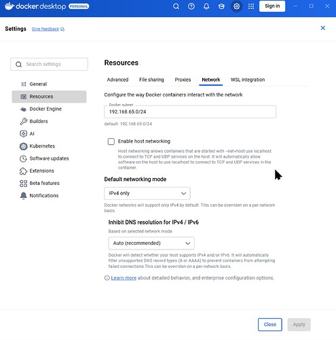Enable host networking checkbox
This screenshot has width=336, height=340.
pos(111,141)
